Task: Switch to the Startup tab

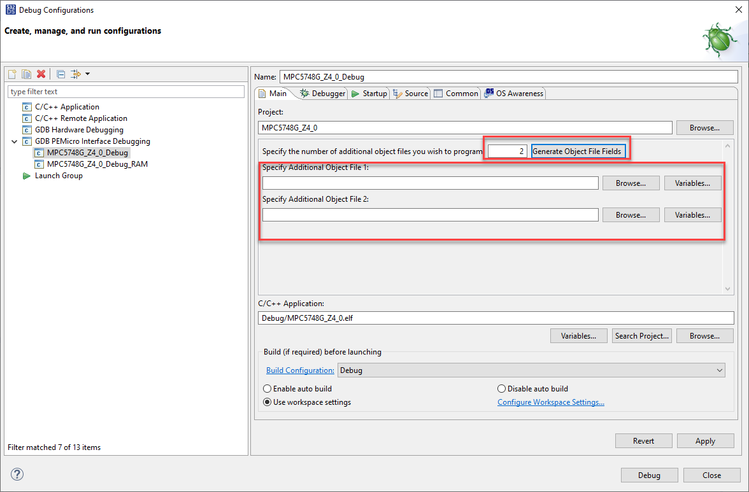Action: (x=369, y=94)
